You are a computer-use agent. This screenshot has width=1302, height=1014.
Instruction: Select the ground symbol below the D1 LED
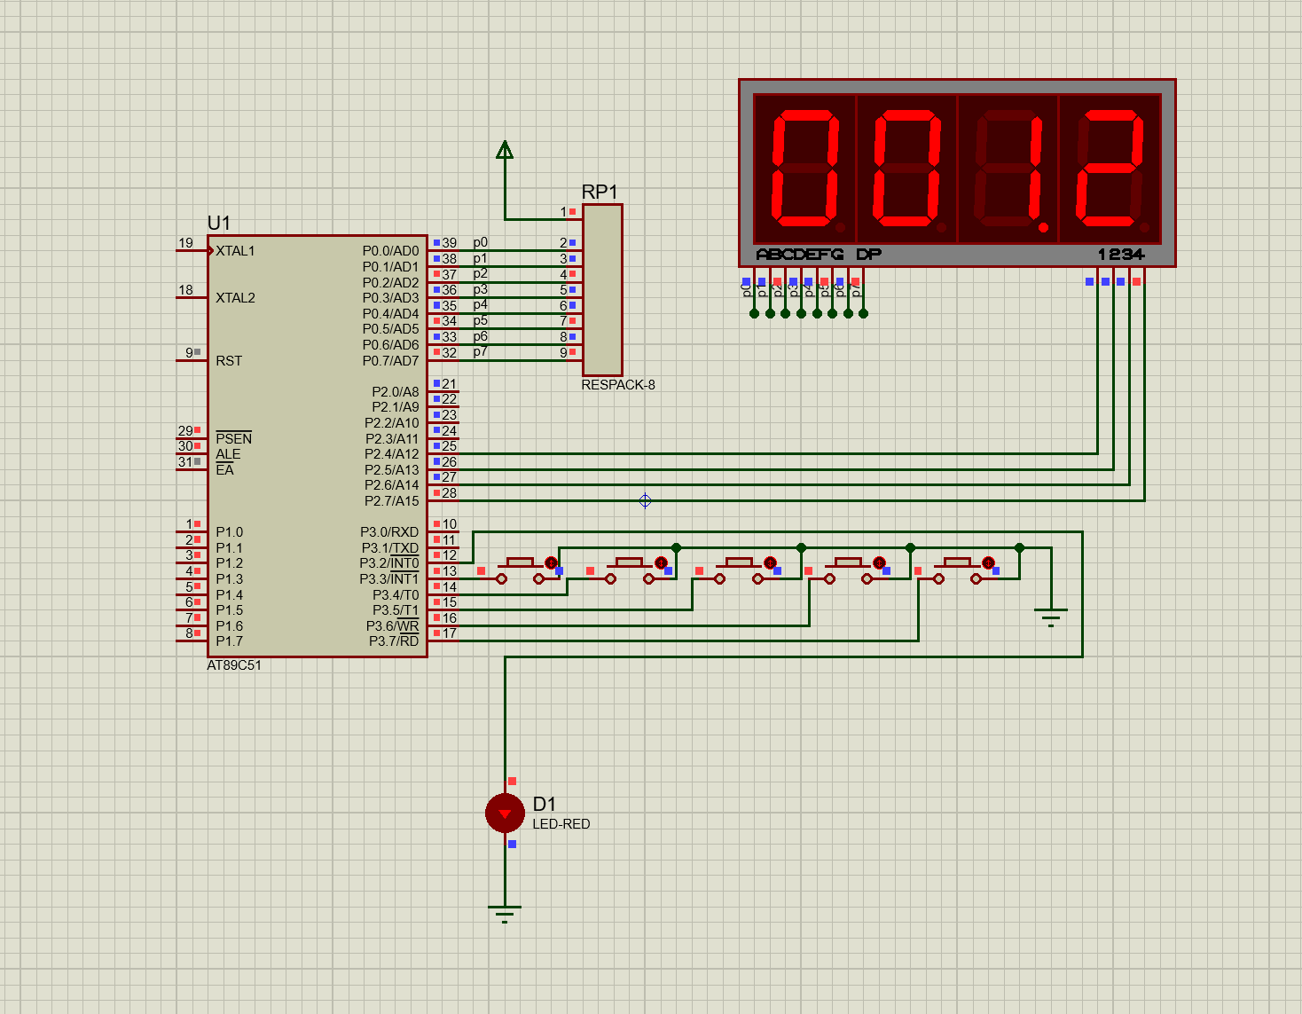[505, 913]
